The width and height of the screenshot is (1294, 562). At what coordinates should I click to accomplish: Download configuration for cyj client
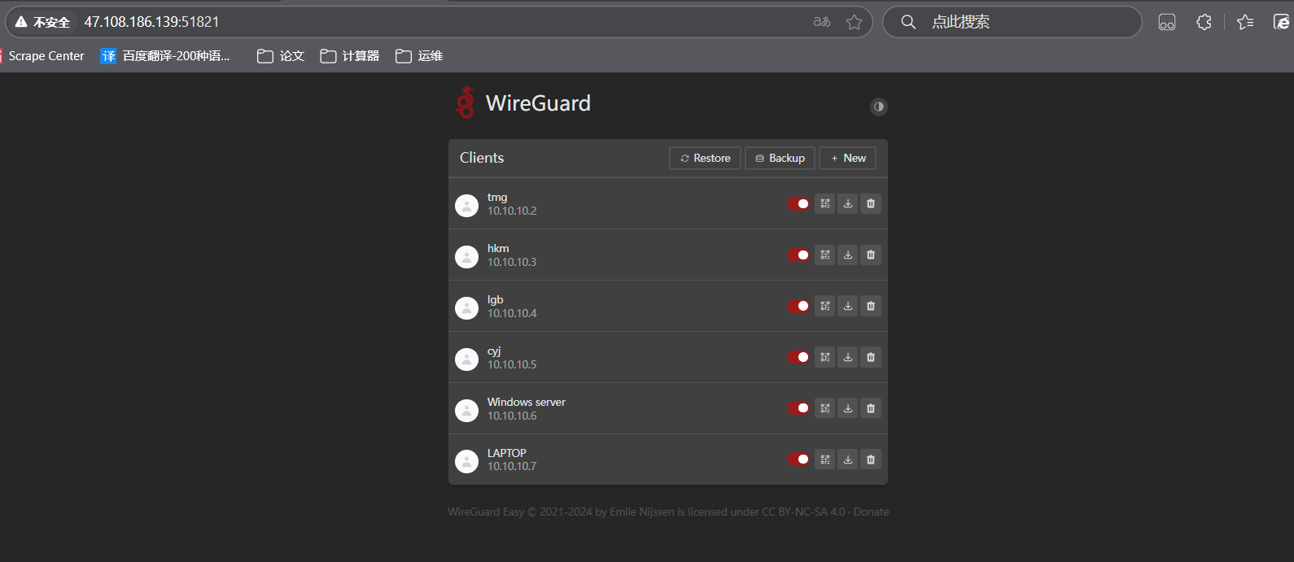[848, 358]
